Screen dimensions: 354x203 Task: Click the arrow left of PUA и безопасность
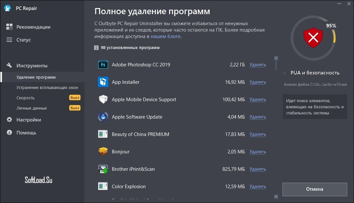pos(284,73)
